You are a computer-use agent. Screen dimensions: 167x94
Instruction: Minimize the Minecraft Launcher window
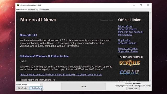[134, 5]
